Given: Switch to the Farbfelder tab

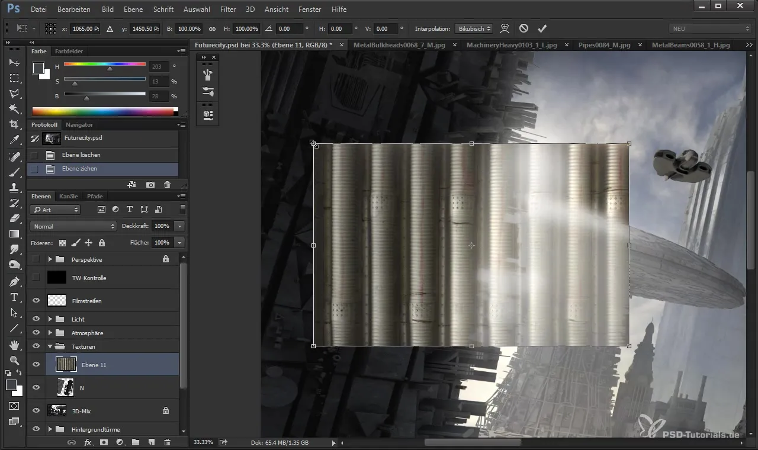Looking at the screenshot, I should pyautogui.click(x=69, y=52).
